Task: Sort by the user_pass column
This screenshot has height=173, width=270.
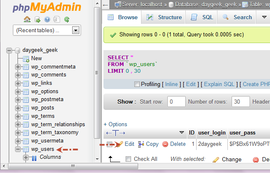Action: 242,133
